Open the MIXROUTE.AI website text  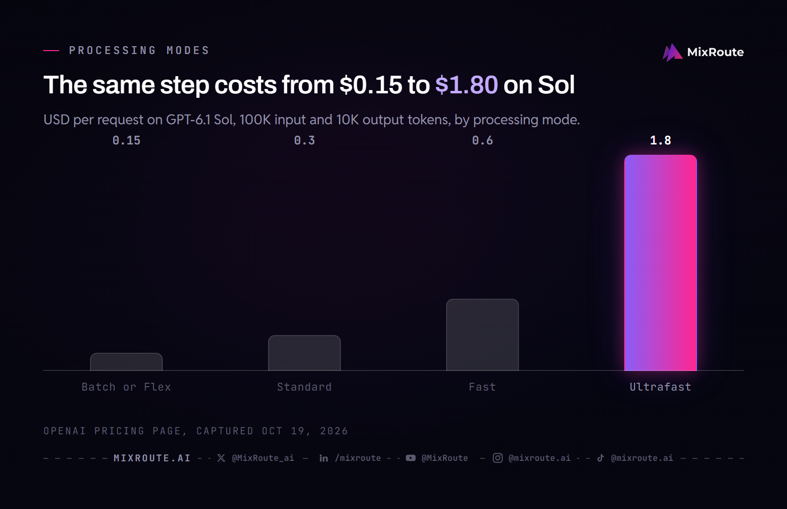point(152,458)
